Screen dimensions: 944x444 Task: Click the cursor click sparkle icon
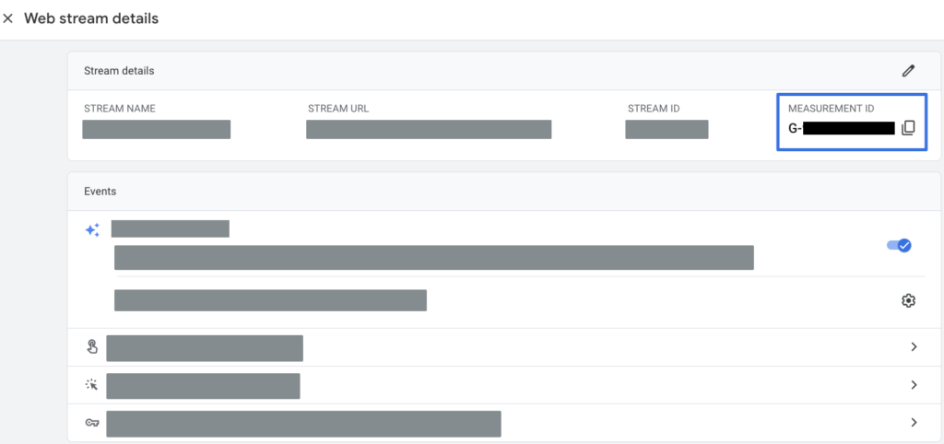click(x=91, y=384)
